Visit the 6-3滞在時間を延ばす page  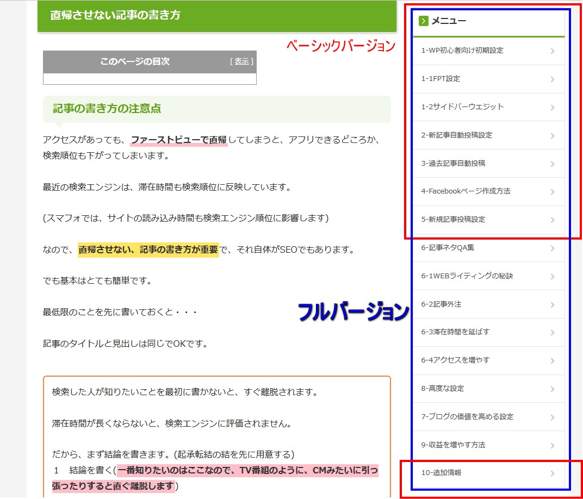tap(488, 332)
